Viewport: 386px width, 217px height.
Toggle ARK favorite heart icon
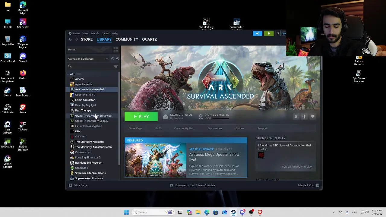coord(313,117)
